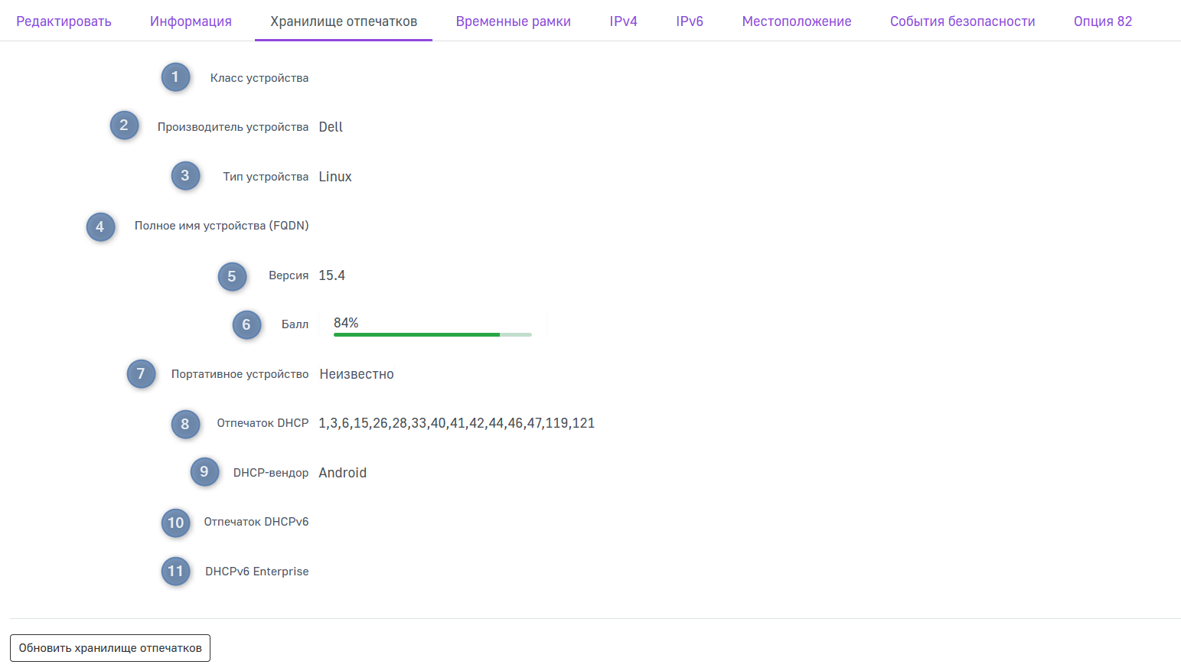This screenshot has height=671, width=1181.
Task: Click badge 1 next to Класс устройства
Action: pyautogui.click(x=175, y=77)
